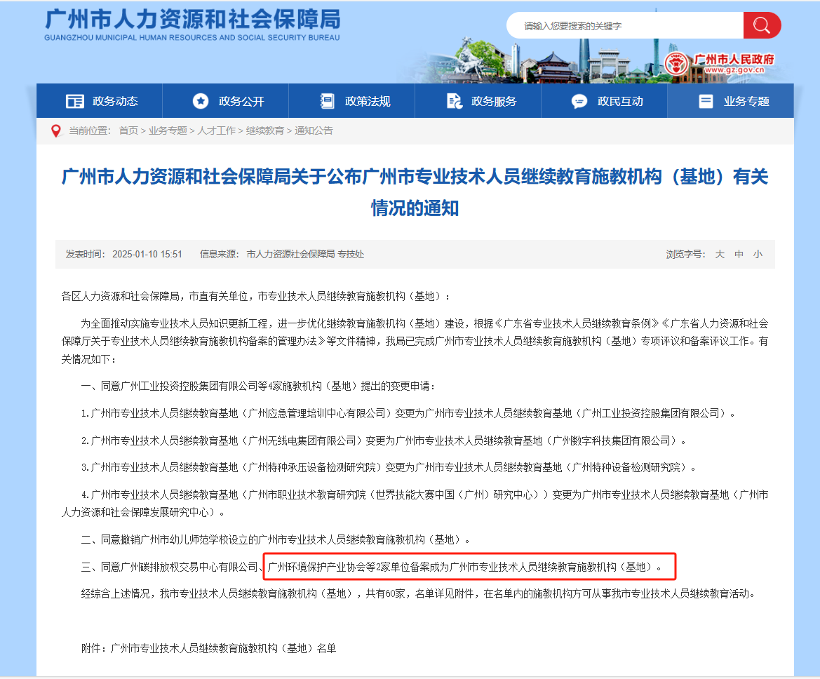Open the 政务动态 menu icon
The image size is (820, 679).
(x=75, y=101)
